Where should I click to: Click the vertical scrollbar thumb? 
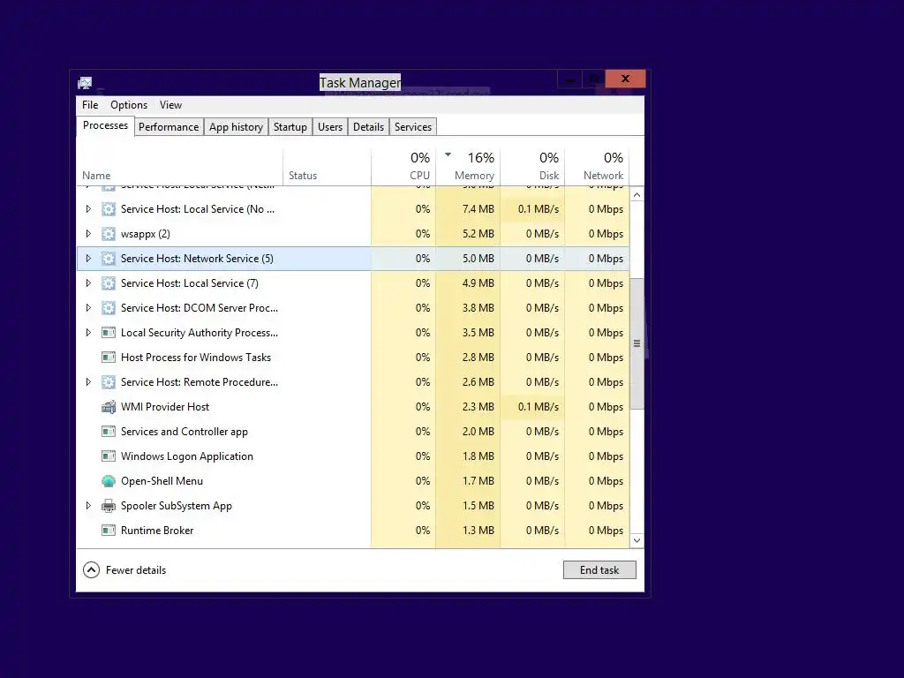pyautogui.click(x=637, y=343)
